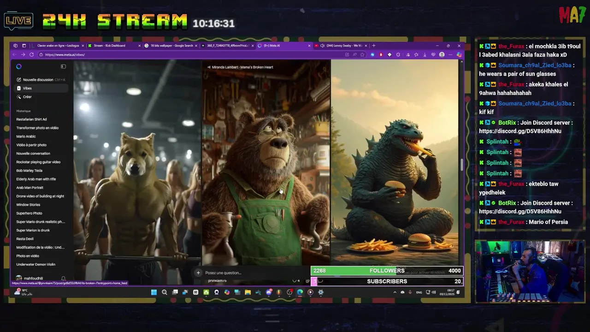Select Arab Man Portrait history entry

click(x=29, y=188)
